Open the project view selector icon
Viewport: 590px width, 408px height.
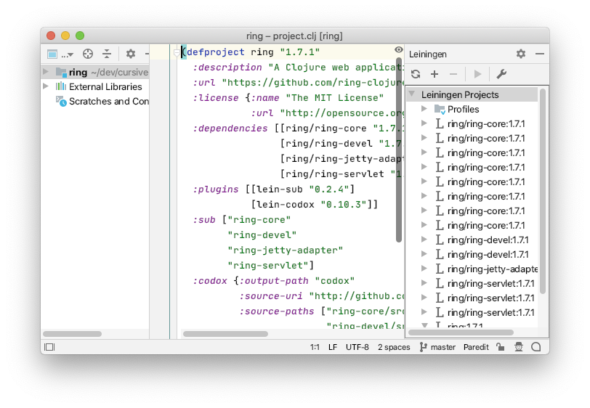click(x=52, y=54)
